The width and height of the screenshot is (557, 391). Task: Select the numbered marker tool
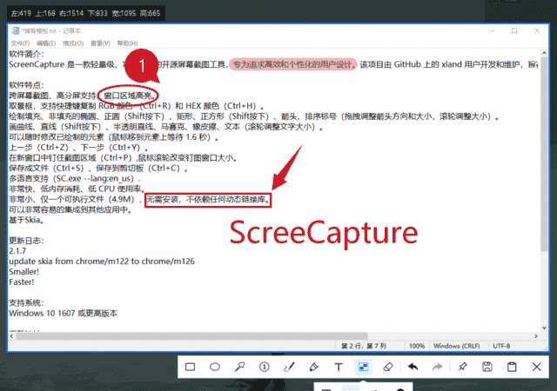(265, 367)
